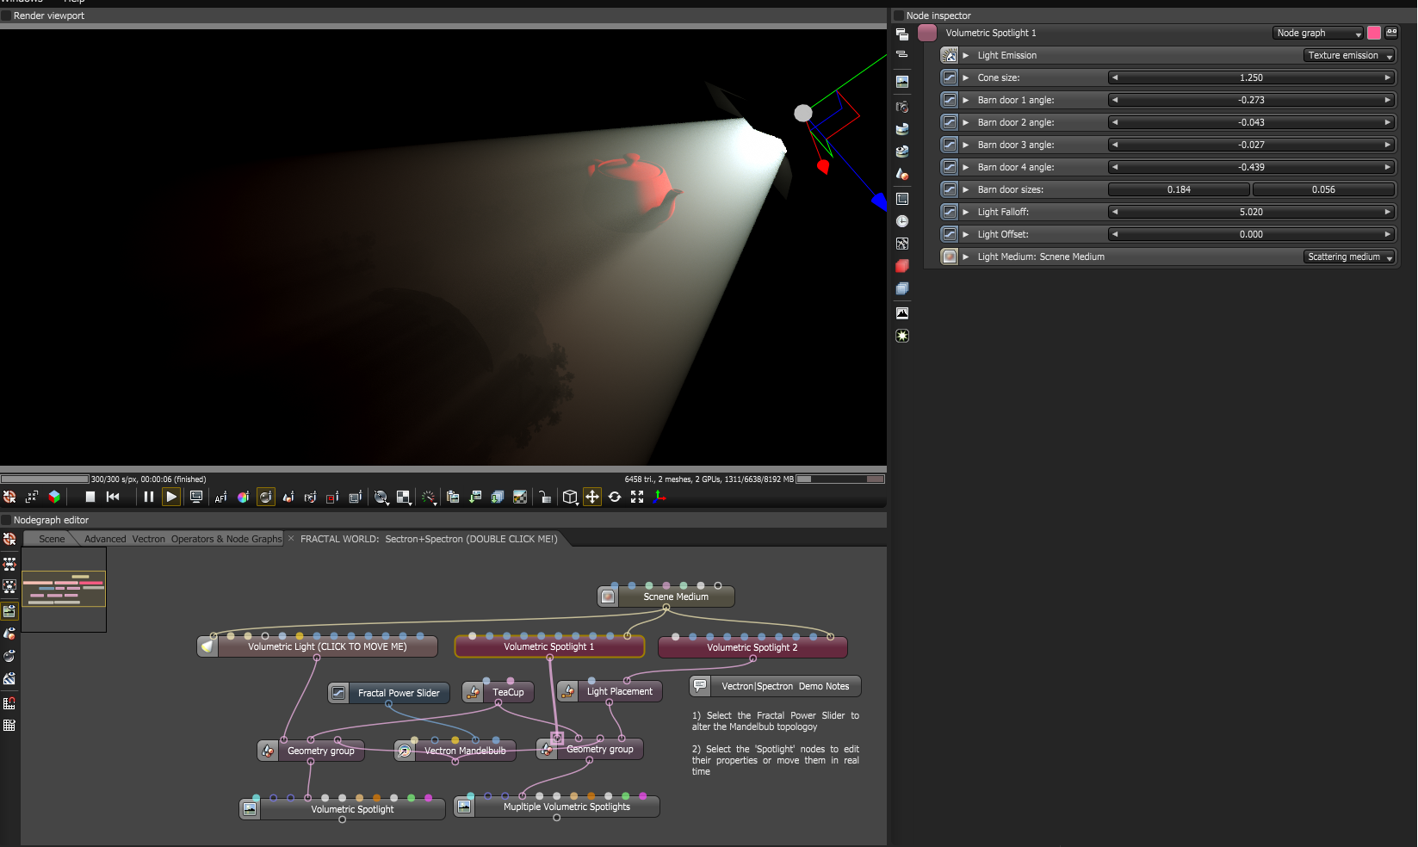Click the Cone size value slider
This screenshot has width=1418, height=847.
(1251, 77)
